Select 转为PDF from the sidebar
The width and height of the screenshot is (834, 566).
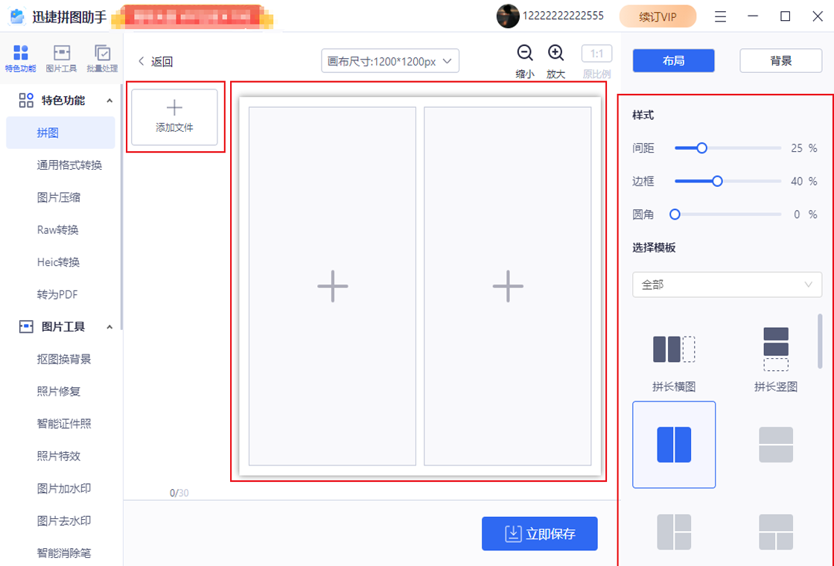click(x=60, y=294)
